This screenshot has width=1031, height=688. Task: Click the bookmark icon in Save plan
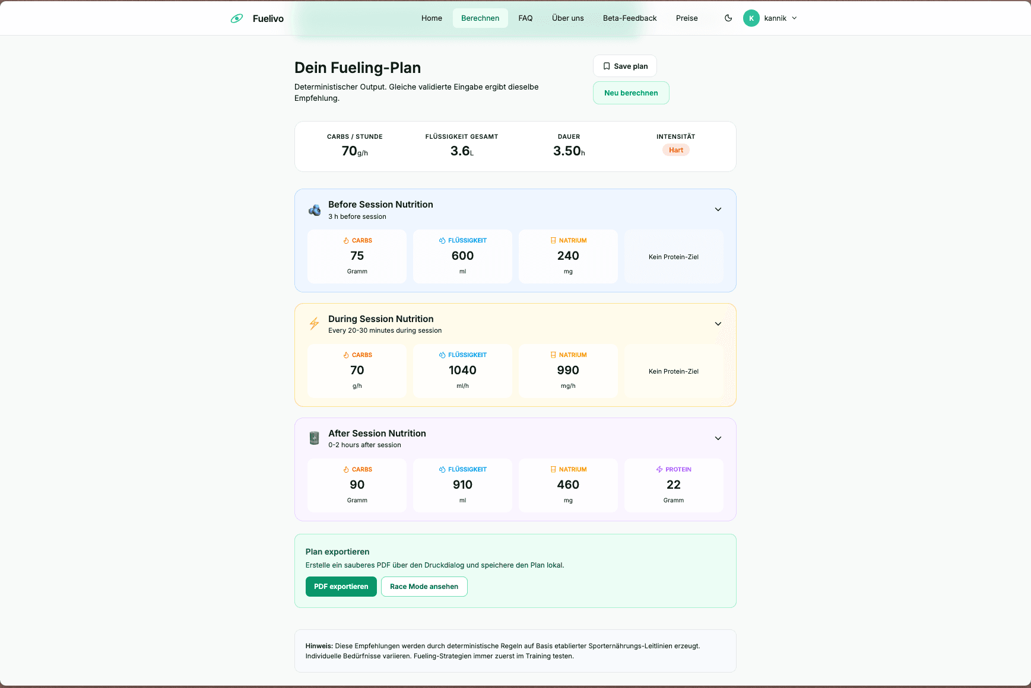tap(607, 66)
